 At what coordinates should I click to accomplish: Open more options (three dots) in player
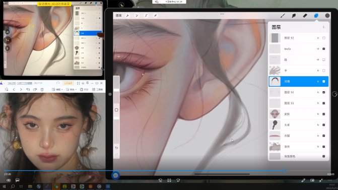point(330,180)
